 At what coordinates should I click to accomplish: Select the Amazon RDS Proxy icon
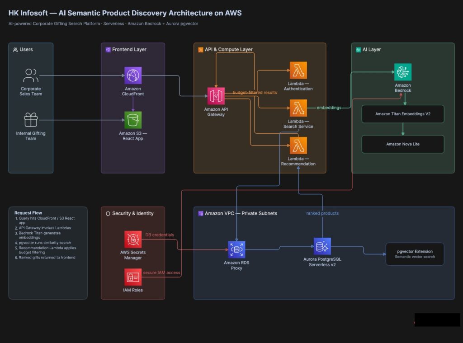(236, 249)
